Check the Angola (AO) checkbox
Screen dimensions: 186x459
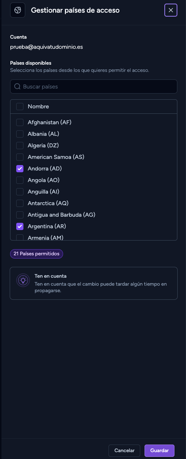(20, 180)
